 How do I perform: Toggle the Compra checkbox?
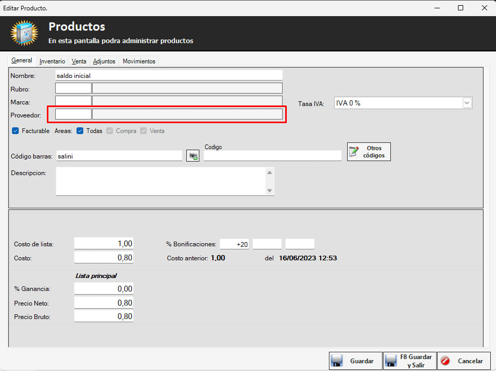click(x=110, y=131)
